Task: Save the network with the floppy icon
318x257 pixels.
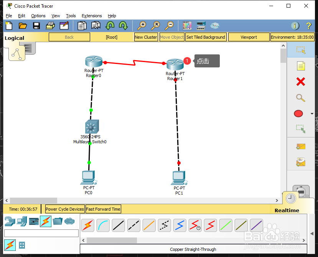Action: pos(36,26)
